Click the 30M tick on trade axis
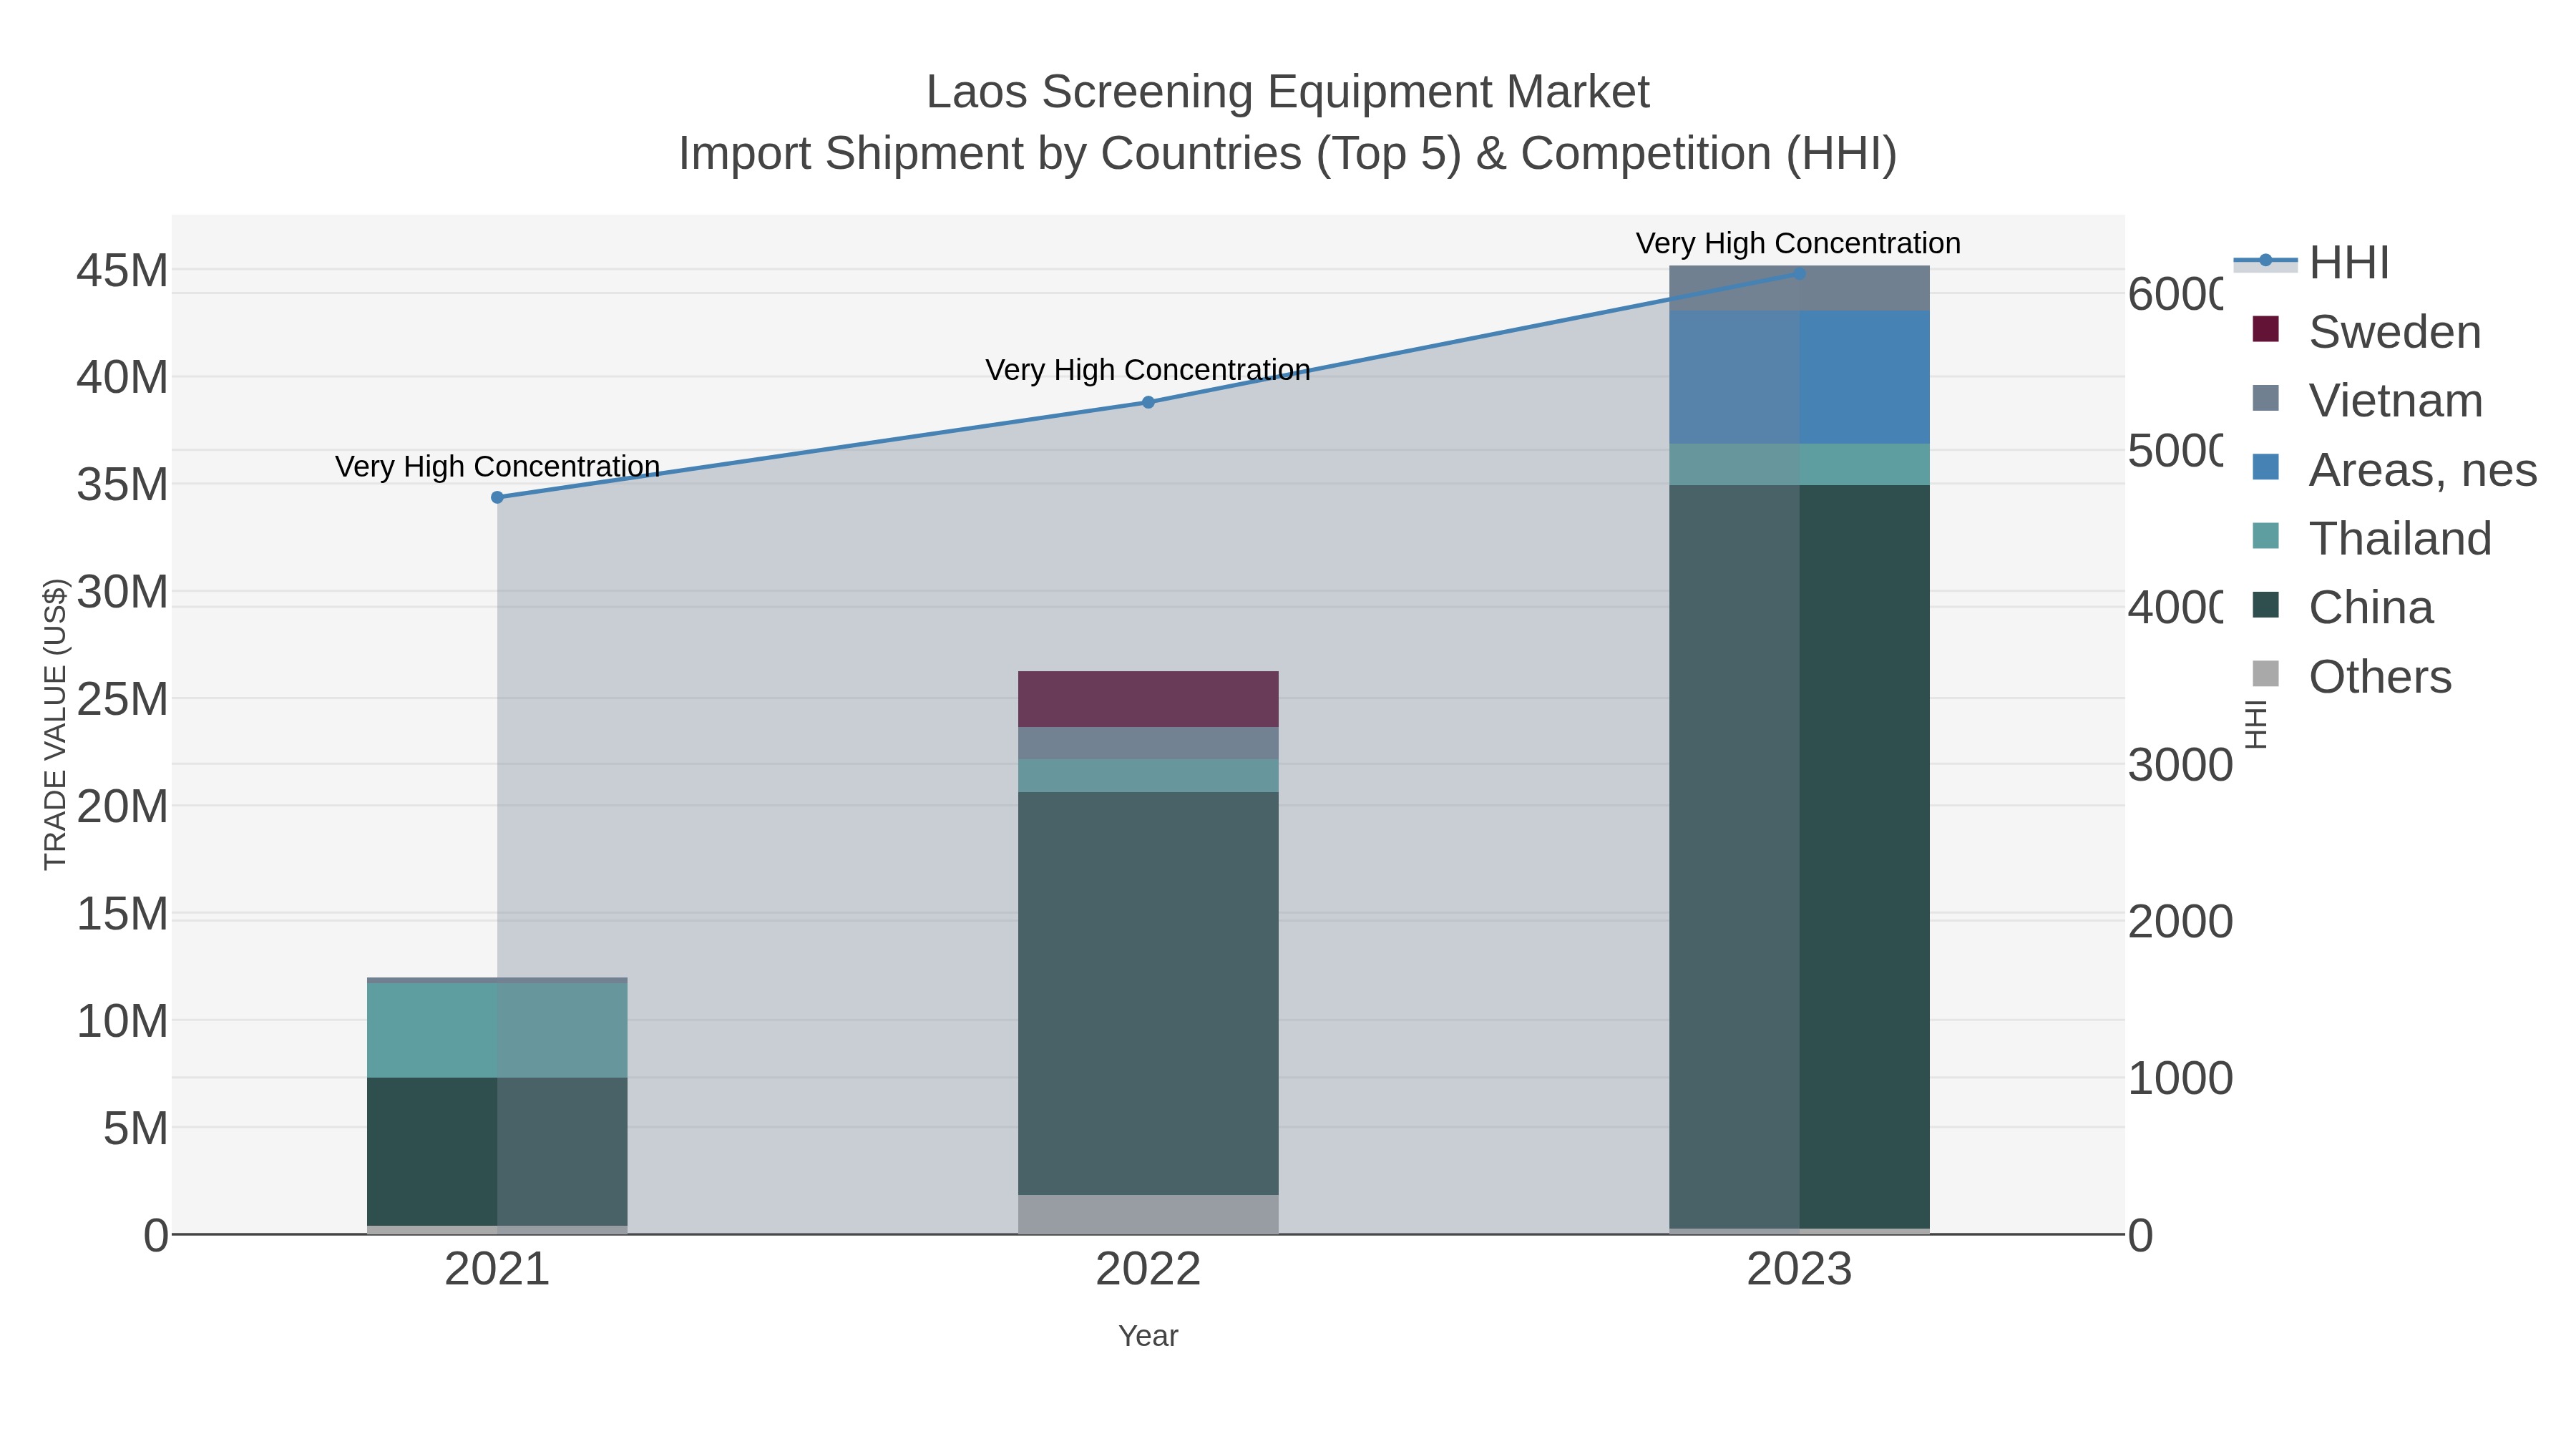 coord(122,593)
